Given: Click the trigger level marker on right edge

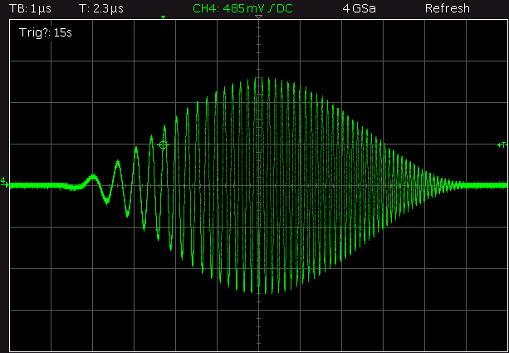Looking at the screenshot, I should point(501,145).
